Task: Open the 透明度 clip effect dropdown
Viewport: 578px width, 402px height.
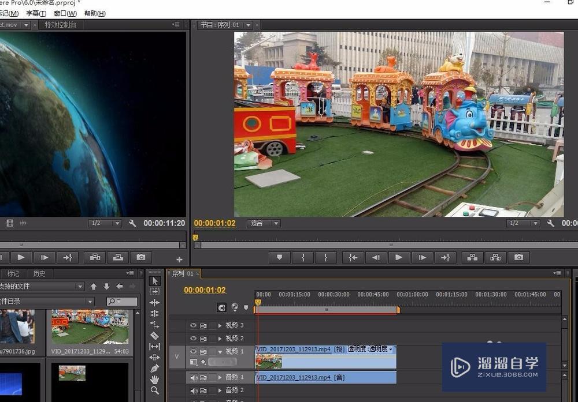Action: pos(391,349)
